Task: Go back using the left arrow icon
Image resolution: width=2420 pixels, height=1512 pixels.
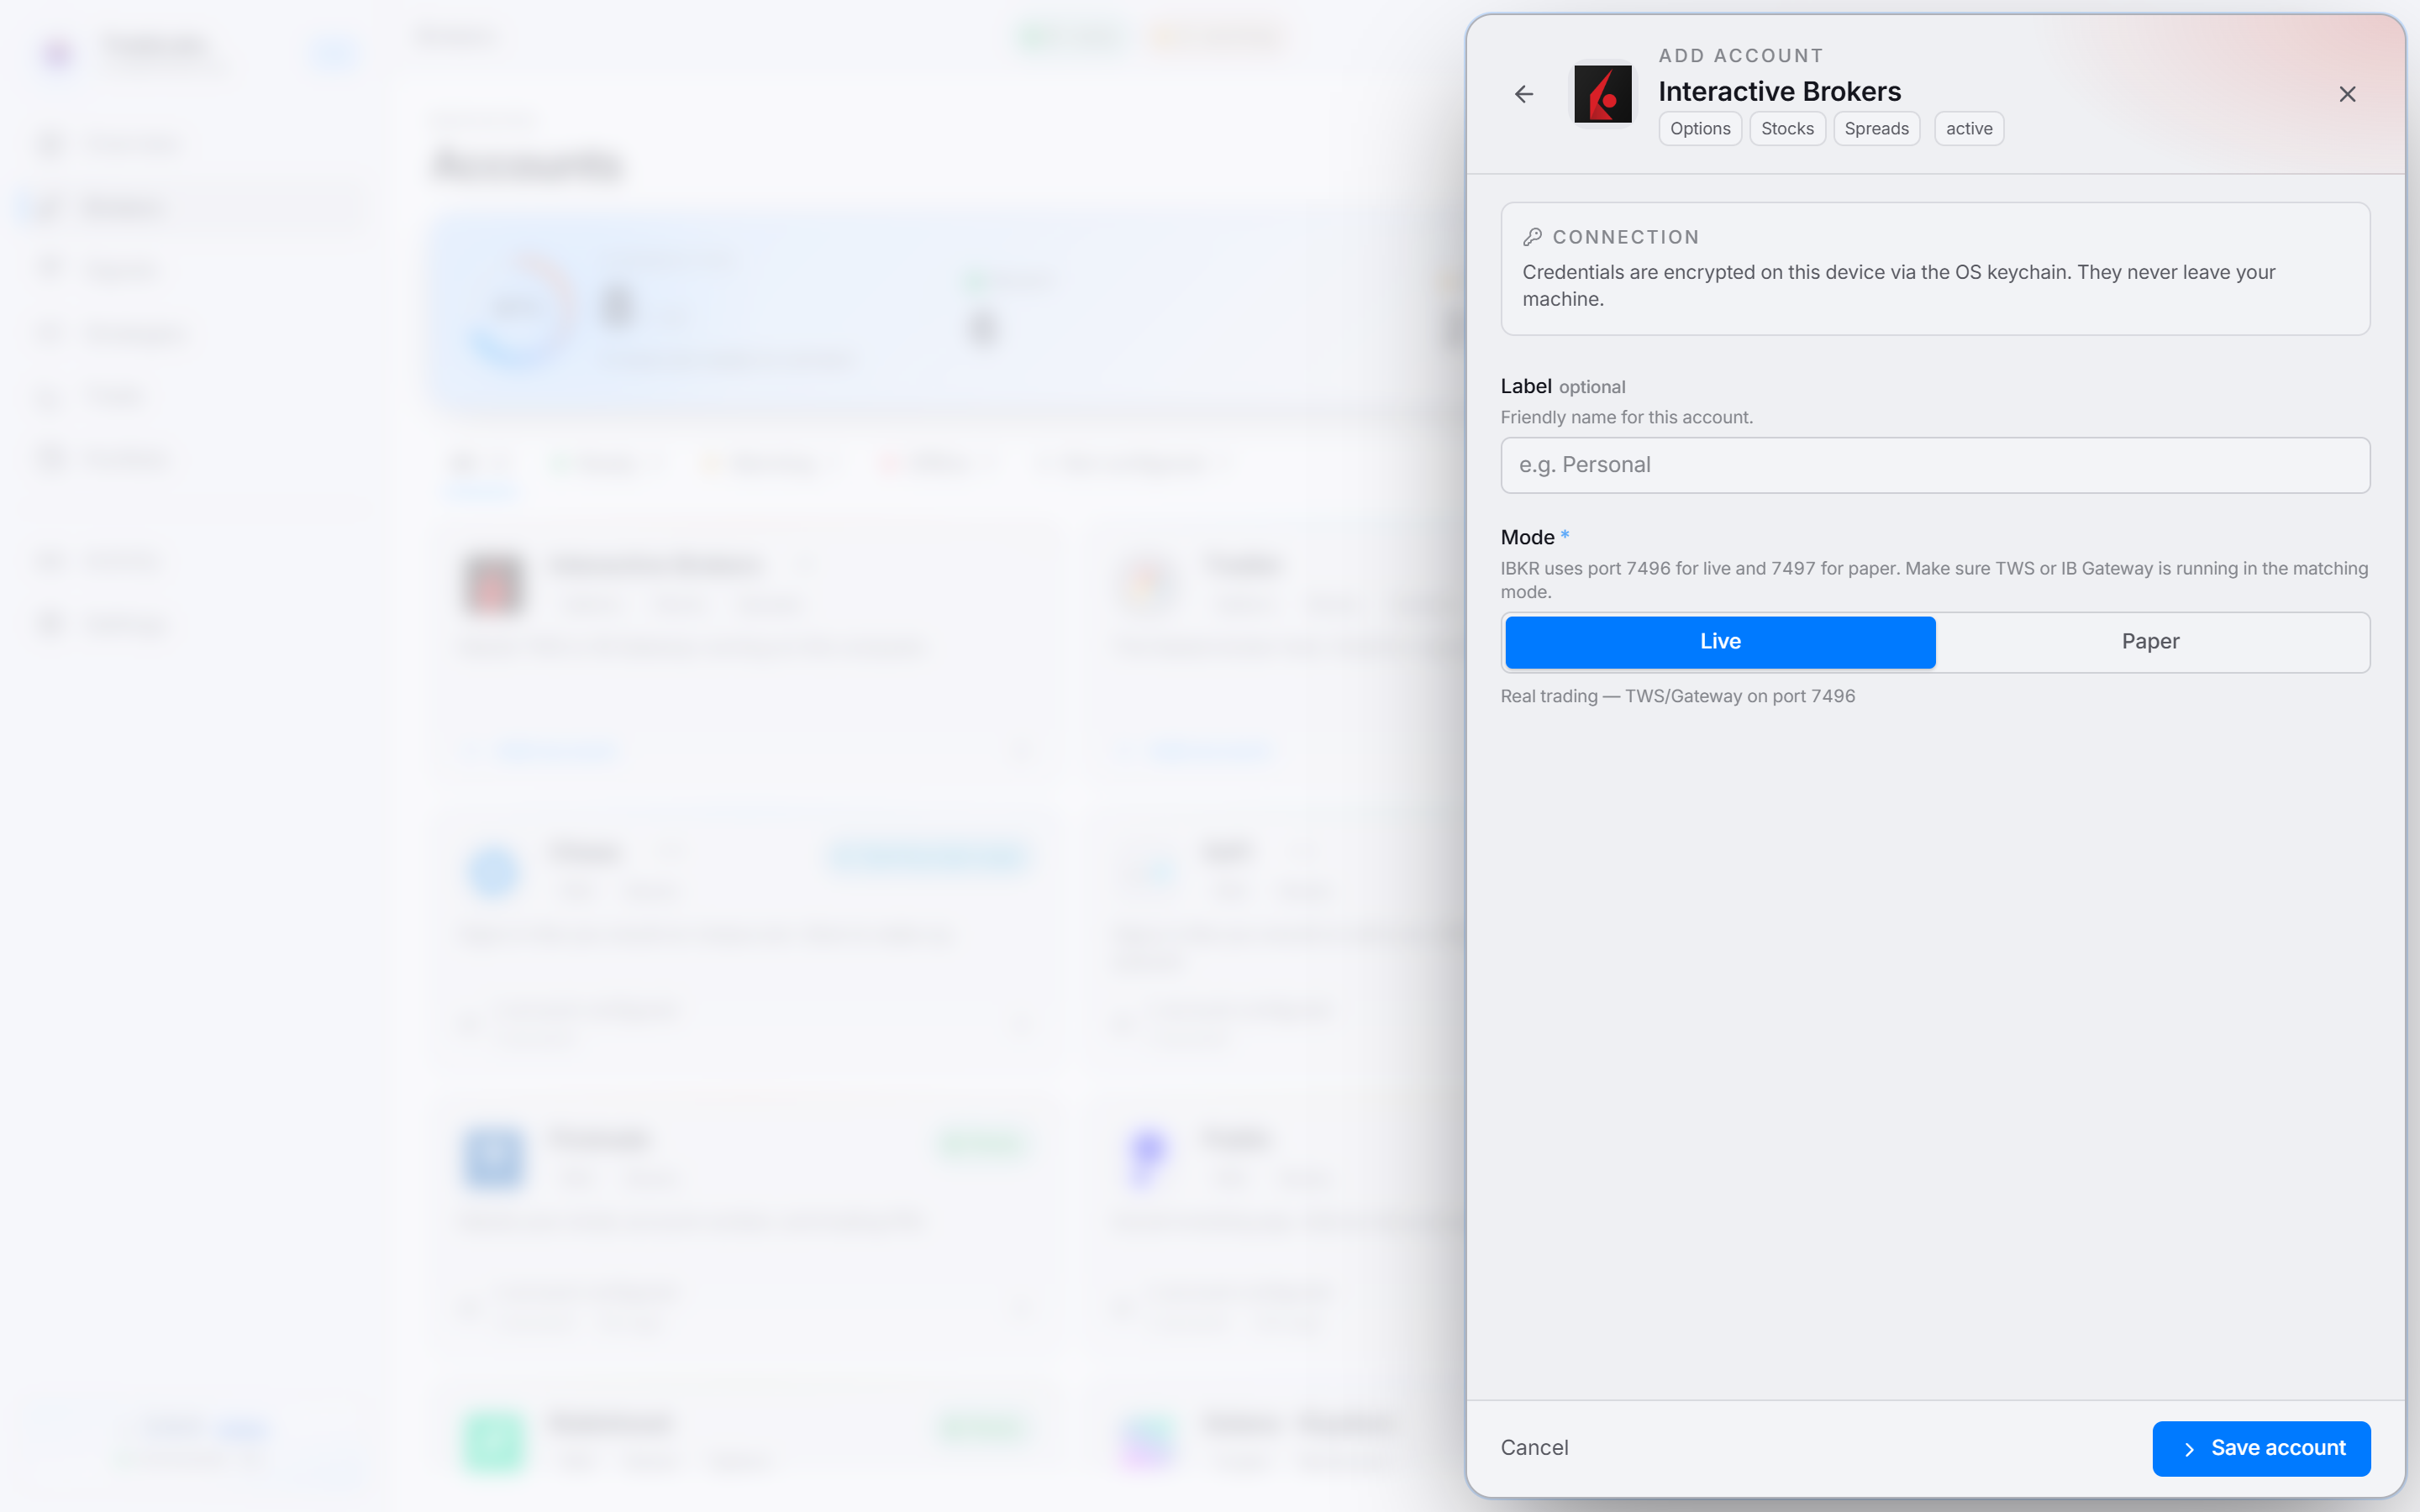Action: coord(1524,94)
